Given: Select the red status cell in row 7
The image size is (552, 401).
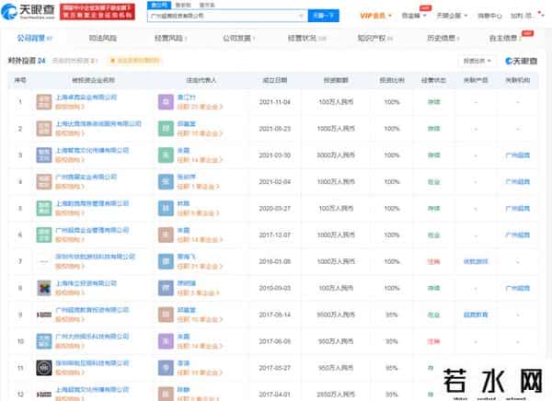Looking at the screenshot, I should click(433, 261).
